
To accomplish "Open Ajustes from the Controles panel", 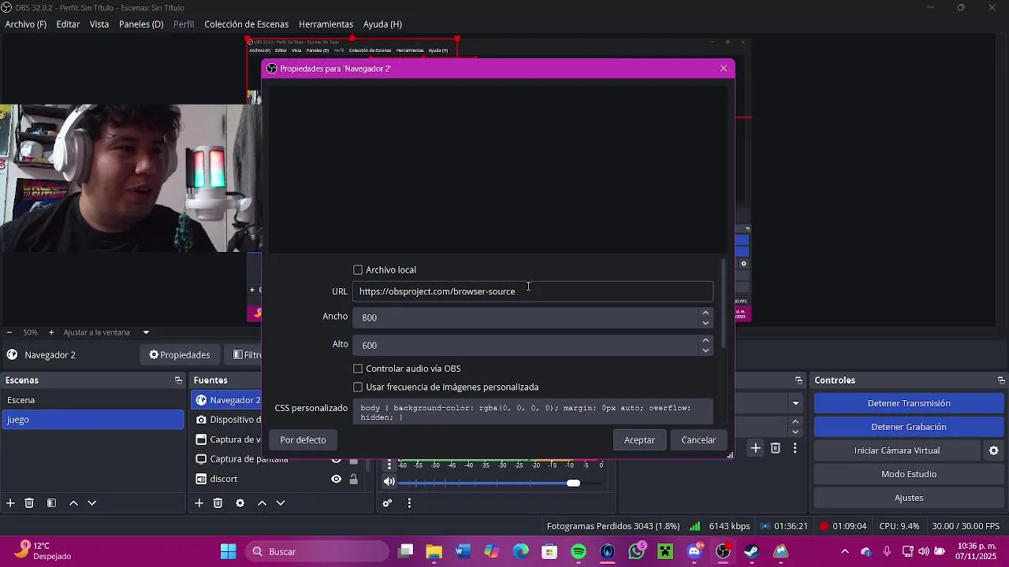I will (909, 498).
